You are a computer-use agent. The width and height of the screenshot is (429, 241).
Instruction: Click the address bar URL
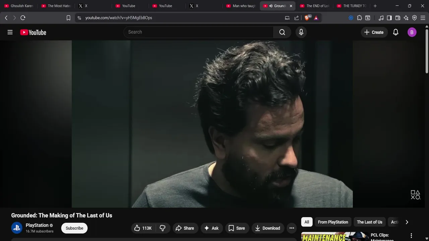pos(119,18)
